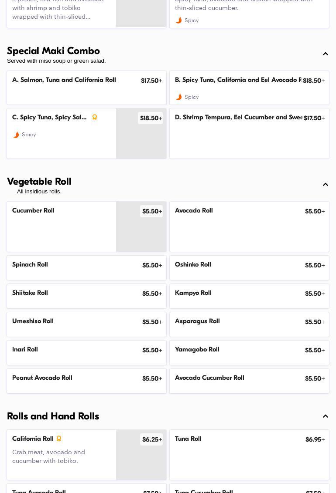Click the popular badge on C. Spicy Tuna combo
Image resolution: width=336 pixels, height=493 pixels.
[x=95, y=117]
